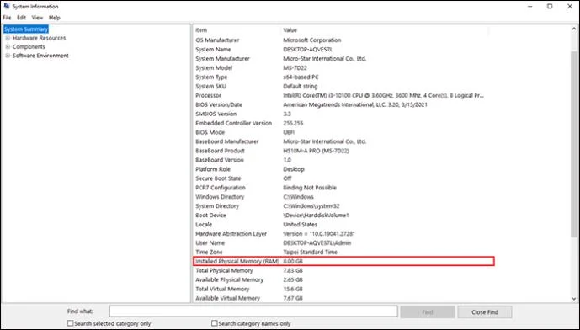This screenshot has width=580, height=330.
Task: Enable Search category names only checkbox
Action: coord(214,323)
